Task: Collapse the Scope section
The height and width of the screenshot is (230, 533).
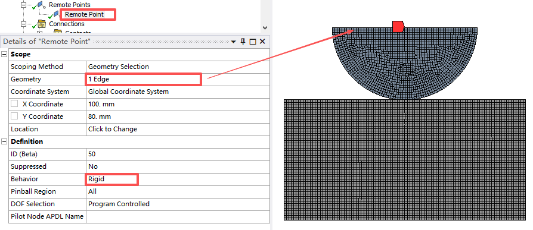Action: tap(4, 54)
